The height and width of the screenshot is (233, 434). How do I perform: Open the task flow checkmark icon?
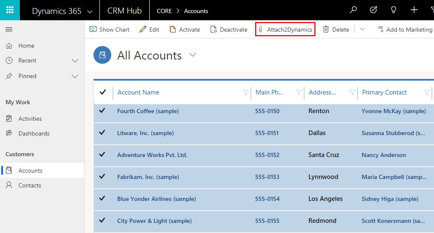[x=374, y=10]
